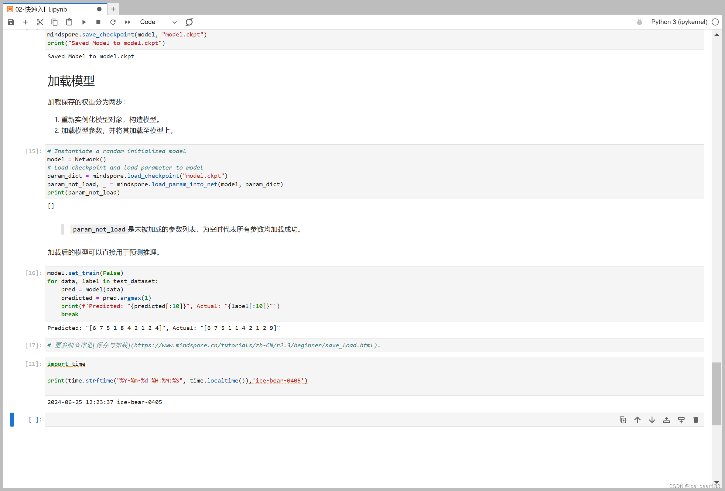Click the text 加载保存的权重分为两步

point(87,102)
